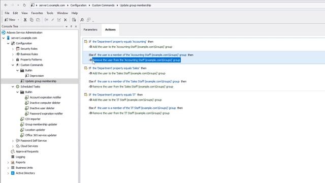Select action Remove user from 'Sales Staff' group

coord(133,87)
